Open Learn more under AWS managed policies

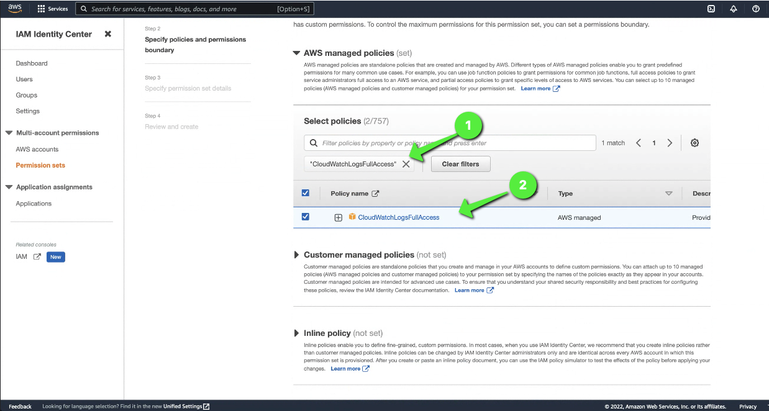click(x=540, y=89)
